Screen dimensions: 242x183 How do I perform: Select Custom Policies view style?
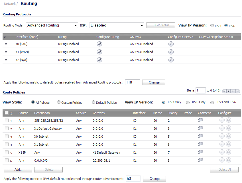tap(59, 102)
